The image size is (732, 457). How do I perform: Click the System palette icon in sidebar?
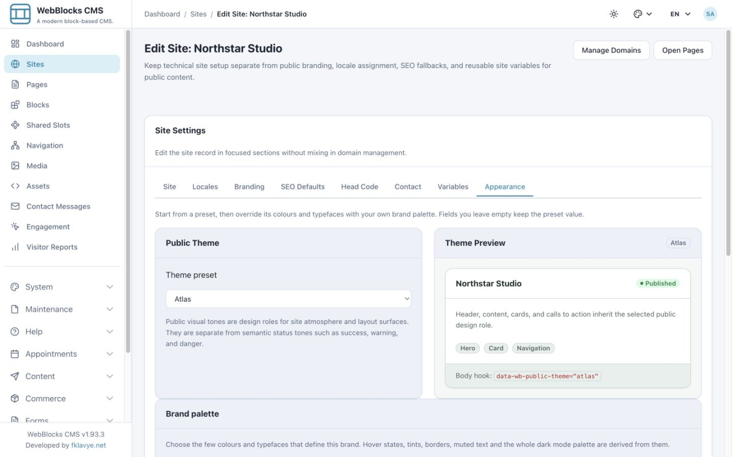tap(15, 287)
